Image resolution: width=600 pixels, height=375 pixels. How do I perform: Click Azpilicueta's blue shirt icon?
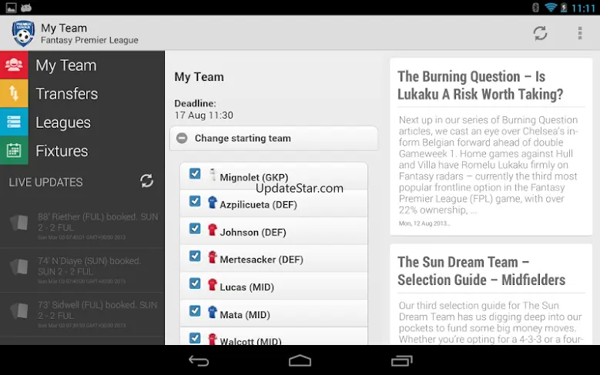(x=213, y=202)
